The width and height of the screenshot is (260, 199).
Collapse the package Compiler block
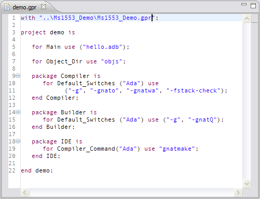point(18,76)
